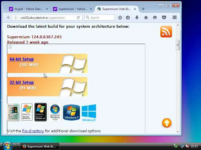Image resolution: width=201 pixels, height=150 pixels.
Task: Show site information icon in address bar
Action: 16,17
